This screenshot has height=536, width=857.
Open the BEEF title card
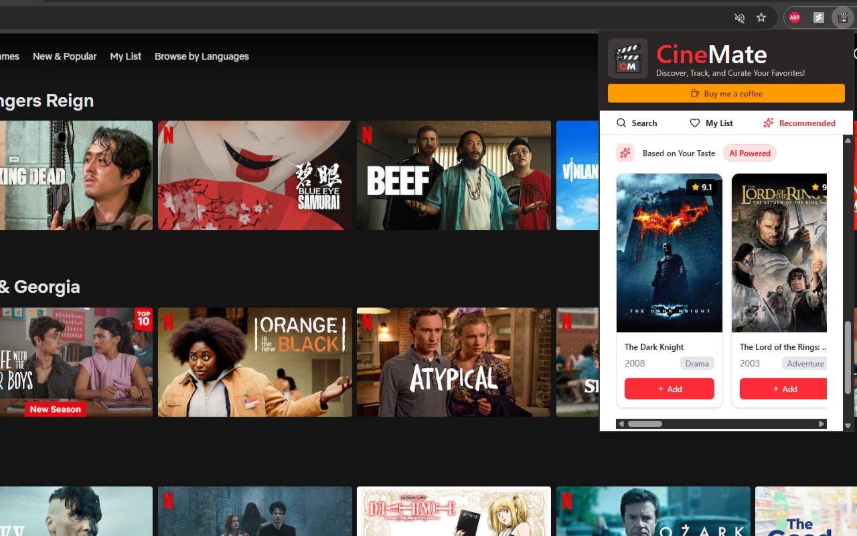coord(454,175)
